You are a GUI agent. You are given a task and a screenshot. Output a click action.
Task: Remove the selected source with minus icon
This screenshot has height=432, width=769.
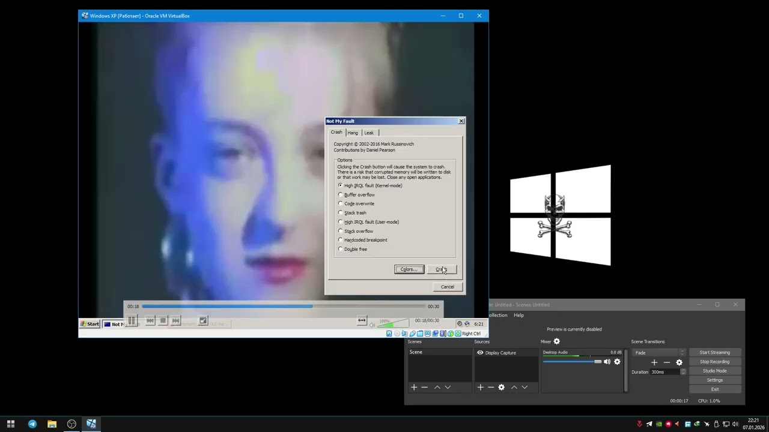491,388
